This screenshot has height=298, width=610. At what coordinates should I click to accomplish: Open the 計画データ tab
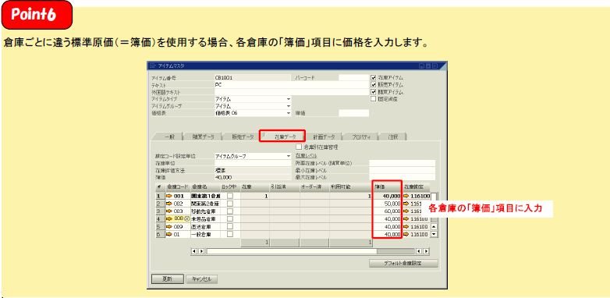click(324, 137)
